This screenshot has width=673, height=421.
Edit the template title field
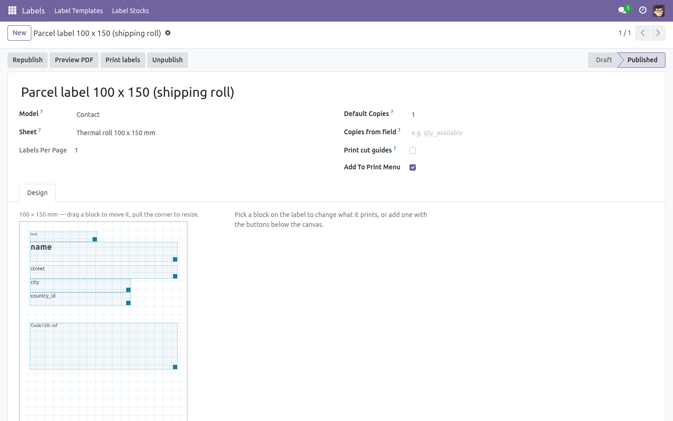tap(336, 92)
